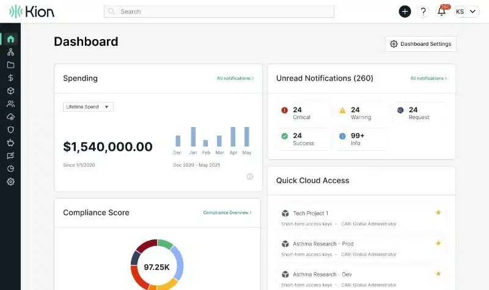
Task: Open the cloud gear sidebar icon
Action: 10,117
